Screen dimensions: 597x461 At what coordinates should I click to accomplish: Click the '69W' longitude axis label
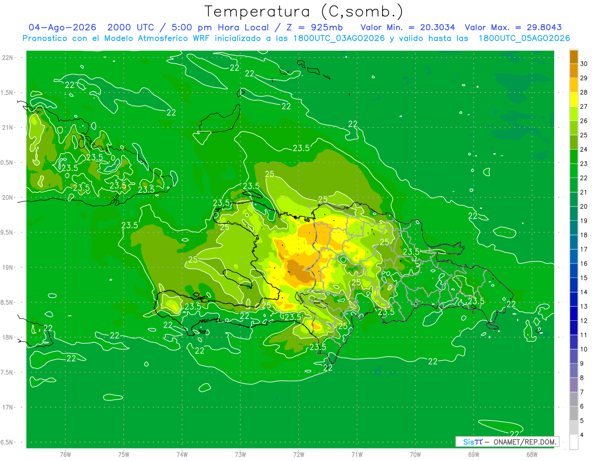click(x=474, y=454)
